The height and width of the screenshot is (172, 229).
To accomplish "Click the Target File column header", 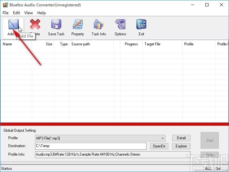I will (162, 44).
